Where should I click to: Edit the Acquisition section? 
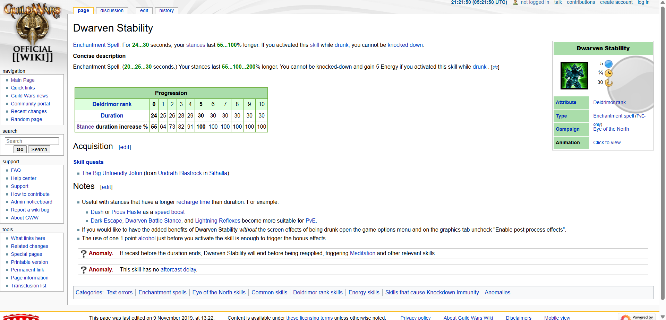(x=125, y=147)
